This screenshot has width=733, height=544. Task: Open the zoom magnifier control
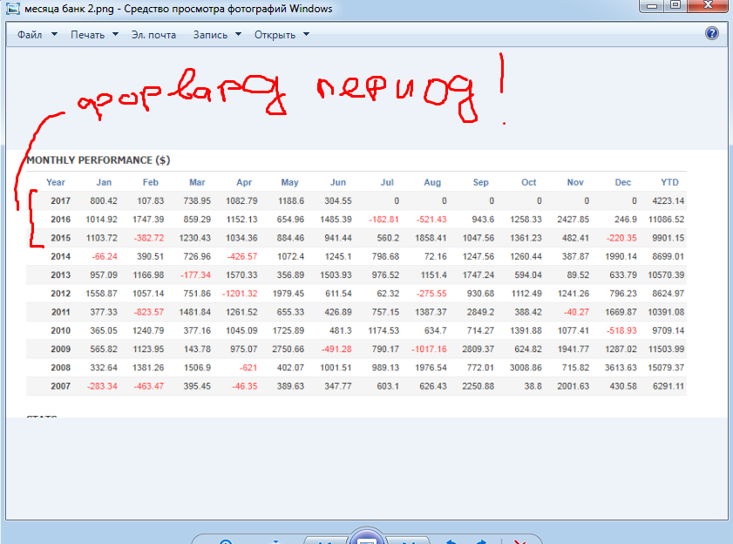pos(227,541)
